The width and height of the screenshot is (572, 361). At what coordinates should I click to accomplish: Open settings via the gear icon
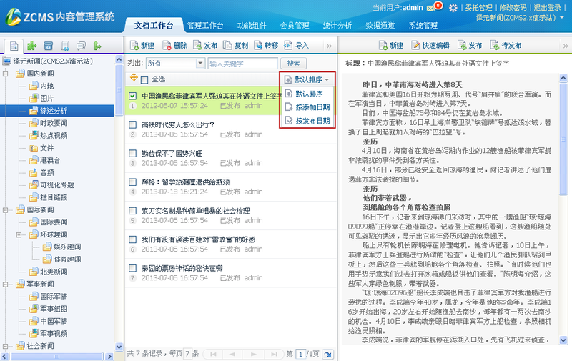click(x=453, y=7)
